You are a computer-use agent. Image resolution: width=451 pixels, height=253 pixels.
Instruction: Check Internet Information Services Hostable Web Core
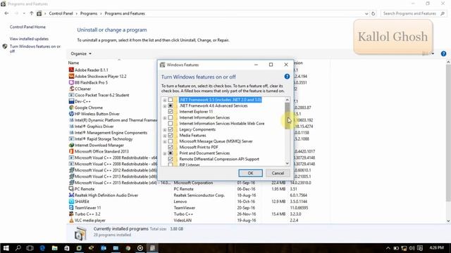pyautogui.click(x=171, y=124)
